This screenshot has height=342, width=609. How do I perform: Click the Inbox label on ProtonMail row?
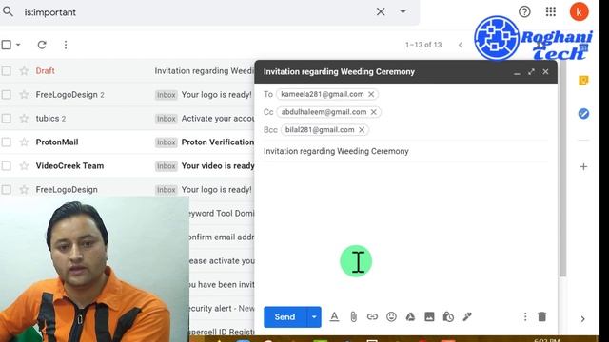[167, 142]
